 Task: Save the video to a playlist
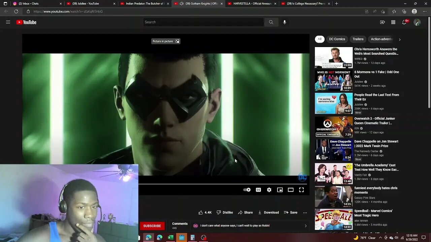pyautogui.click(x=291, y=212)
